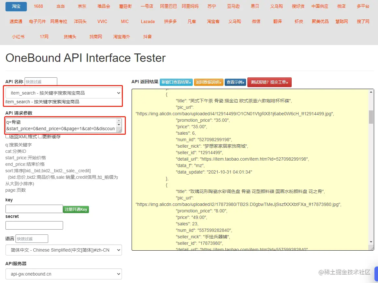Open the 淘宝海外 platform

[122, 37]
